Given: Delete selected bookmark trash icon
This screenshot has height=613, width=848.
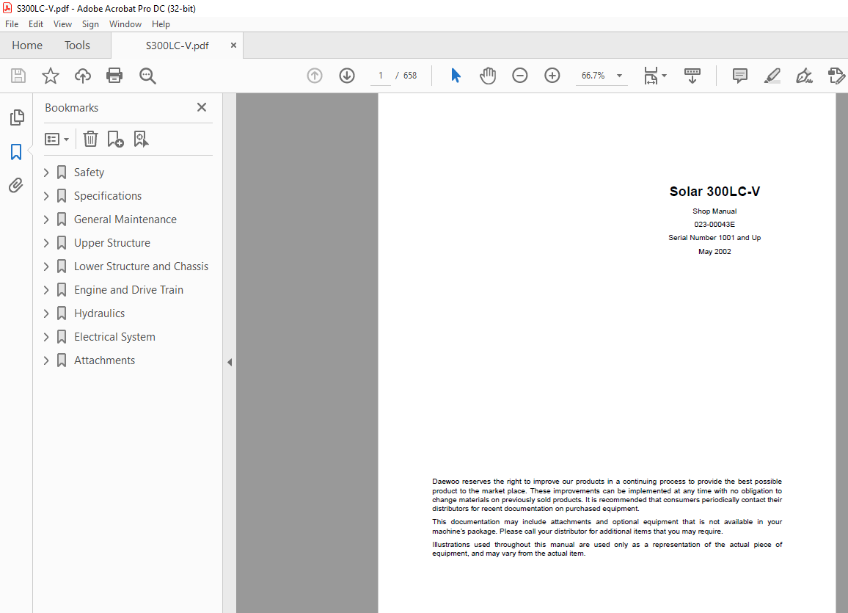Looking at the screenshot, I should [90, 139].
